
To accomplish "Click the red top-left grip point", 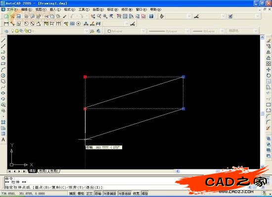I will [85, 77].
